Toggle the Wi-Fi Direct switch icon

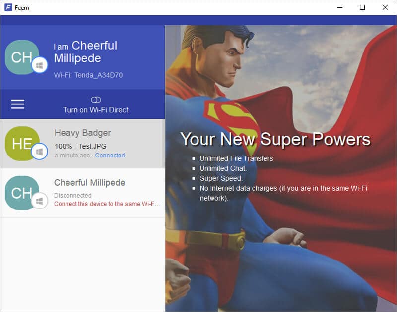click(x=96, y=100)
